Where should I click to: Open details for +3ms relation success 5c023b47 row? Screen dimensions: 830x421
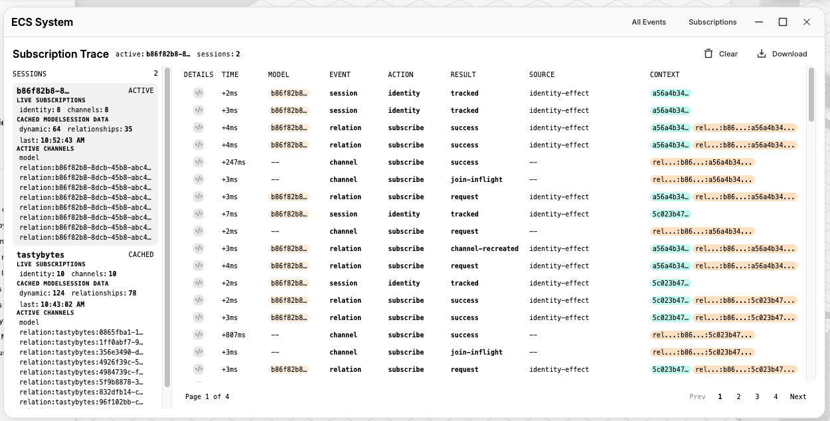click(x=199, y=317)
